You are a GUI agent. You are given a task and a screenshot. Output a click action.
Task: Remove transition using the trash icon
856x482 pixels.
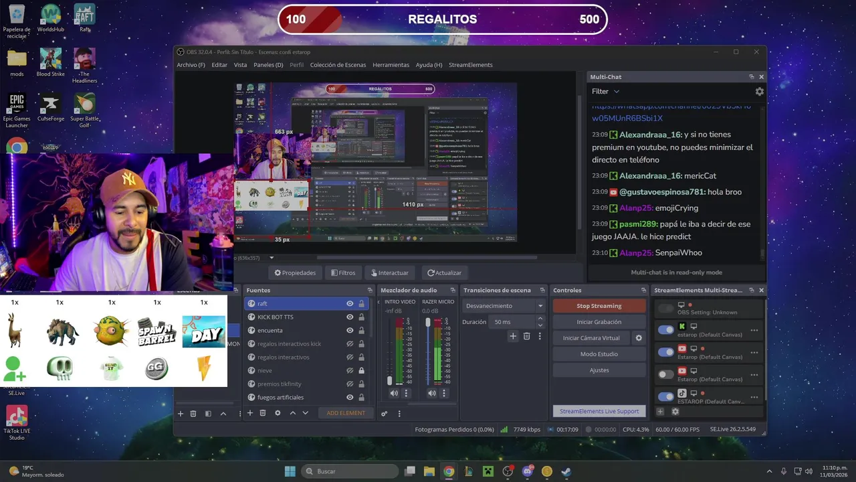coord(526,336)
